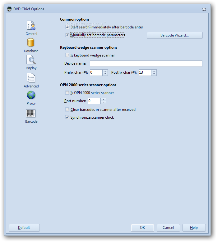Enable Is OPN 2000 series scanner
The image size is (217, 242).
[x=67, y=93]
